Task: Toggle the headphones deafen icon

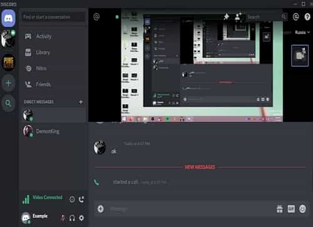Action: coord(72,218)
